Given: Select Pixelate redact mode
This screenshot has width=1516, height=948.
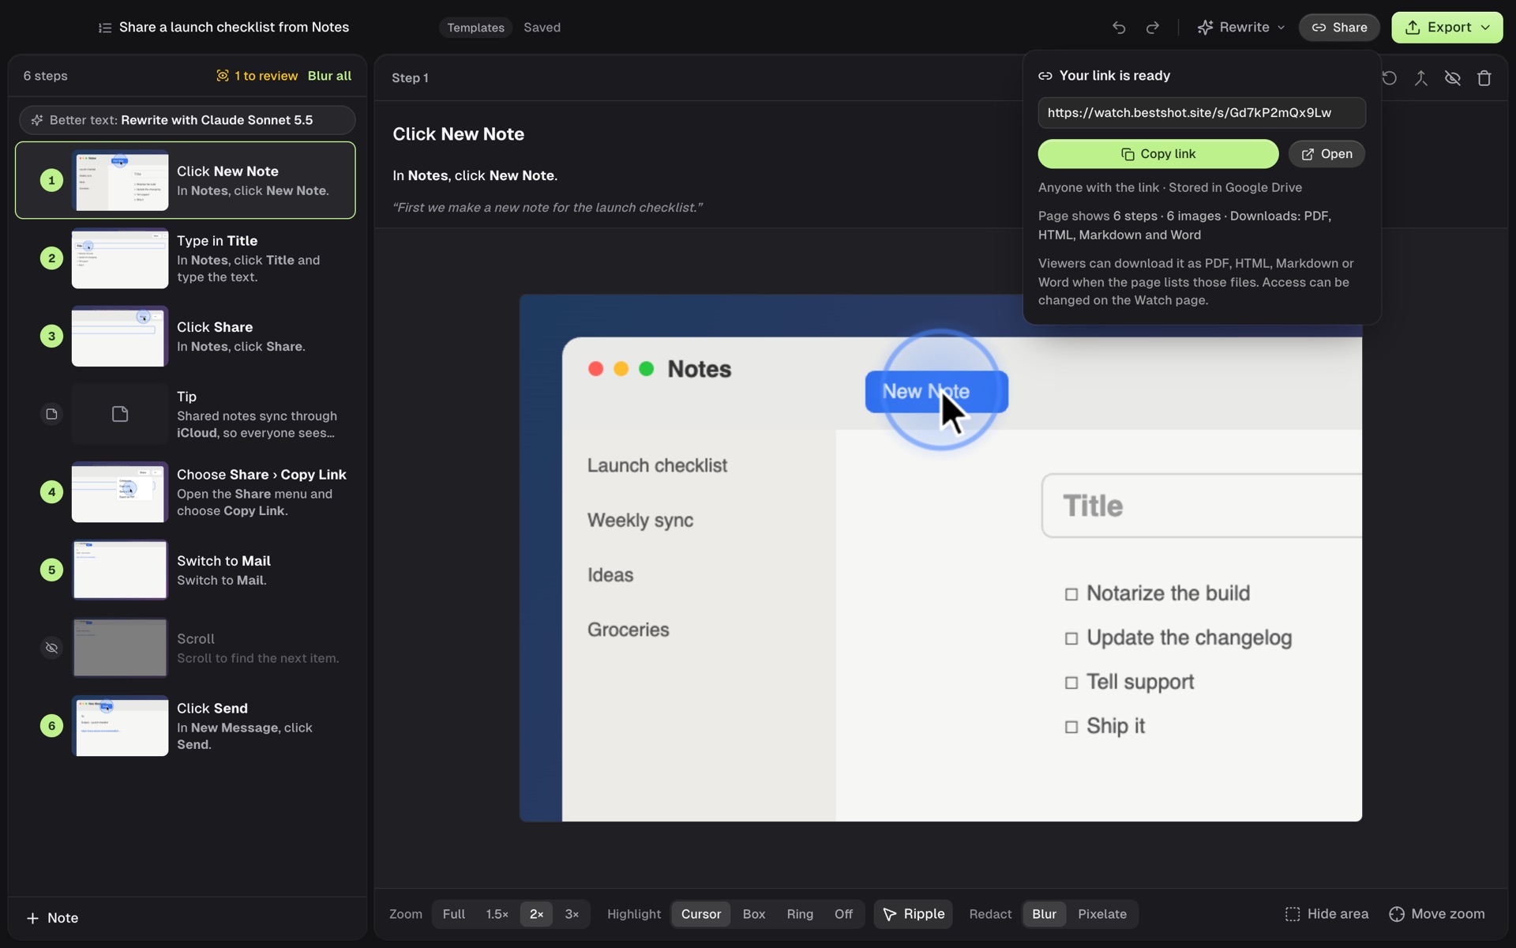Looking at the screenshot, I should pyautogui.click(x=1102, y=914).
